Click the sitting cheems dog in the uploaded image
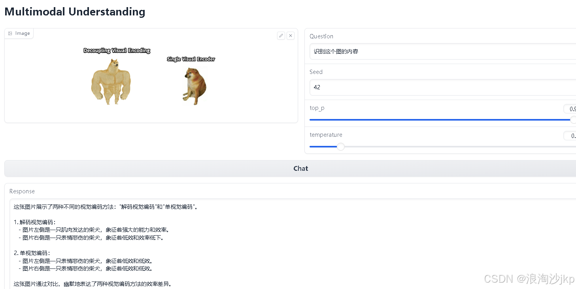Viewport: 576px width, 289px height. 195,85
